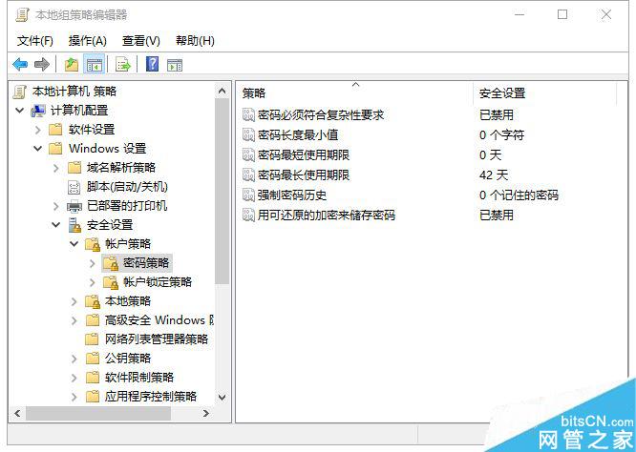Open the 密码必须符合复杂性要求 policy
Screen dimensions: 636x452
point(321,114)
